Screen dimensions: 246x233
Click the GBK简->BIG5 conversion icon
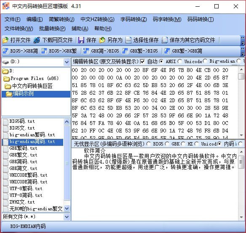click(86, 51)
